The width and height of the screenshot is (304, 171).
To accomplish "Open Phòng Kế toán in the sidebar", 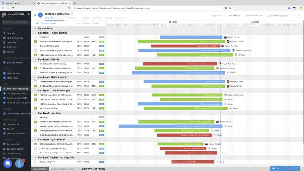I will (13, 74).
